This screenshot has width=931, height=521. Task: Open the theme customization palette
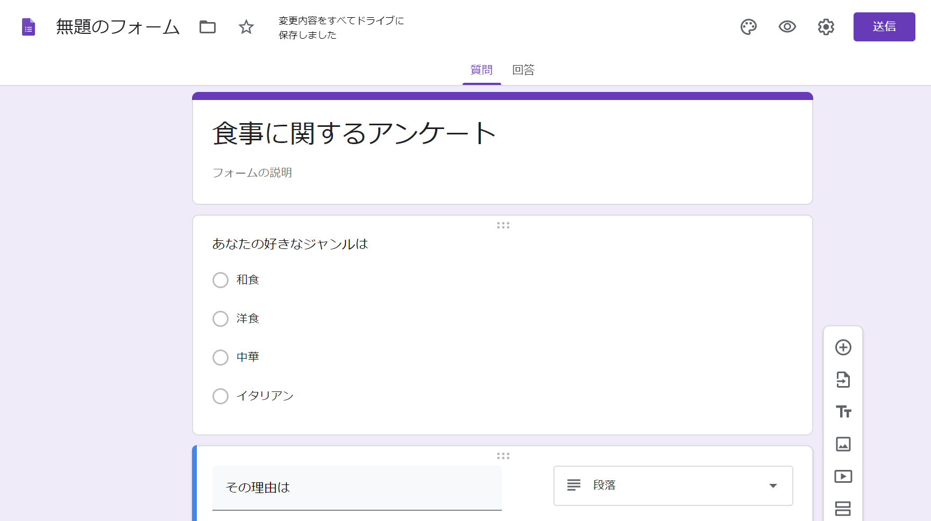pyautogui.click(x=748, y=27)
